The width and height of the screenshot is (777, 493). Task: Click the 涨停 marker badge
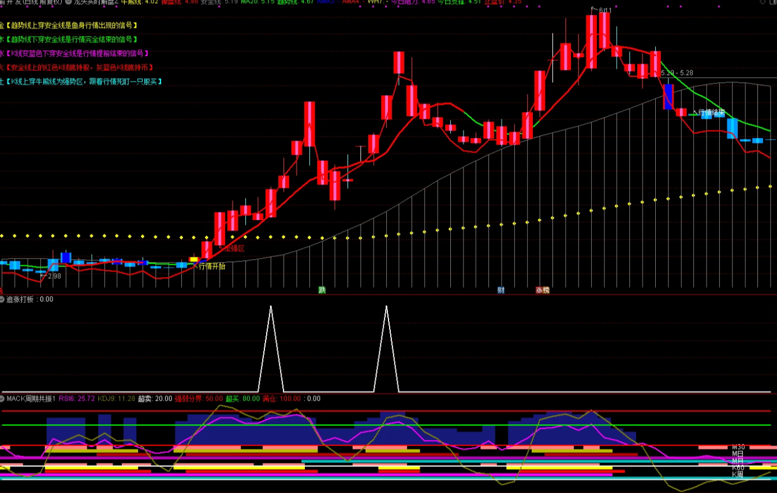click(542, 290)
